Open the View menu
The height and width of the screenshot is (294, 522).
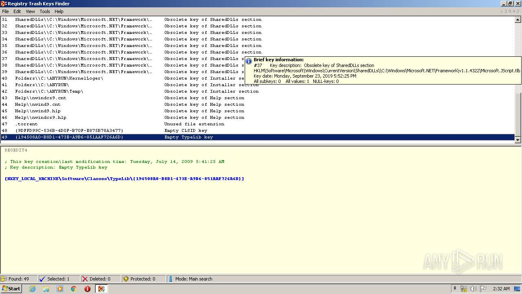tap(31, 11)
